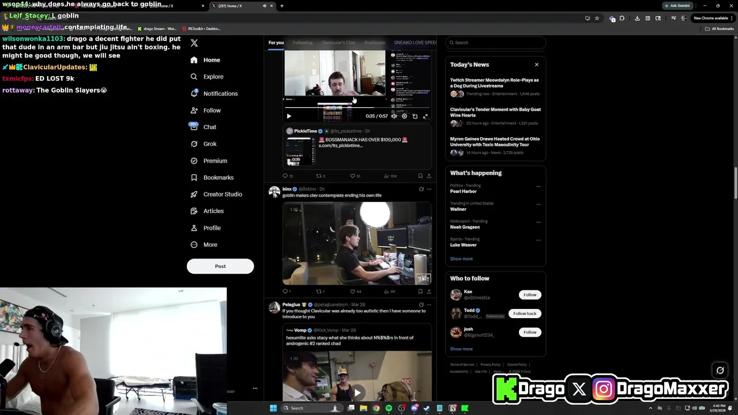Open the binx post video thumbnail
The width and height of the screenshot is (738, 415).
357,243
